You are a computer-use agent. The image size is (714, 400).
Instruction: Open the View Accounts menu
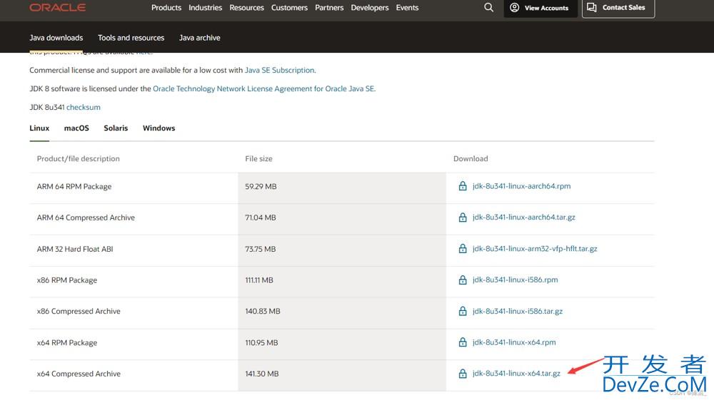539,8
